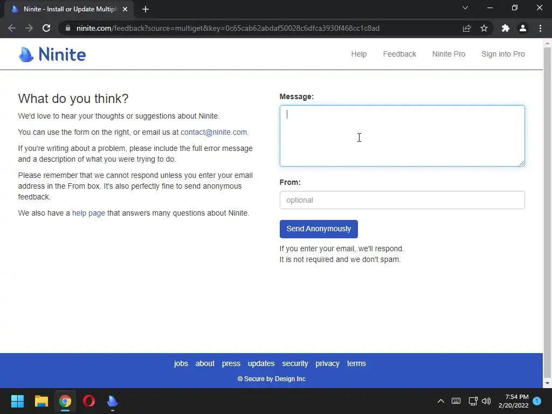Open the jobs footer link
This screenshot has height=414, width=552.
point(181,363)
